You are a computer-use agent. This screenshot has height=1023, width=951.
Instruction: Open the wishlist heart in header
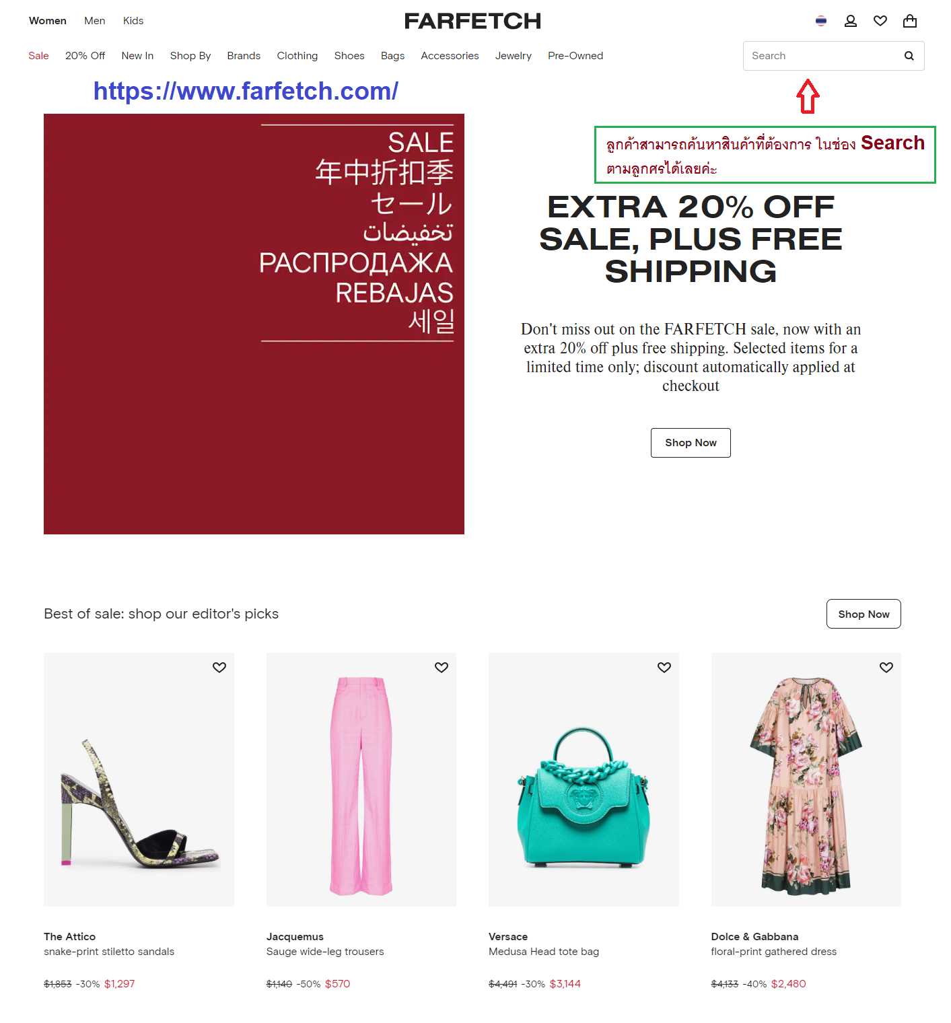tap(880, 21)
